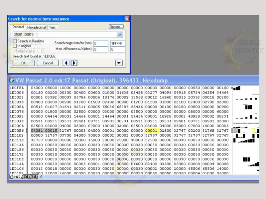Expand dialog with bottom-right down arrow

point(119,63)
